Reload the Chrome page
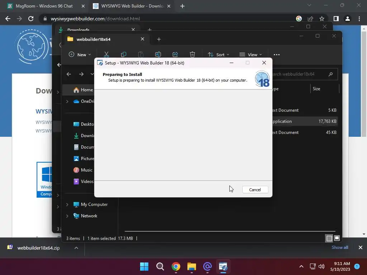 [x=31, y=19]
